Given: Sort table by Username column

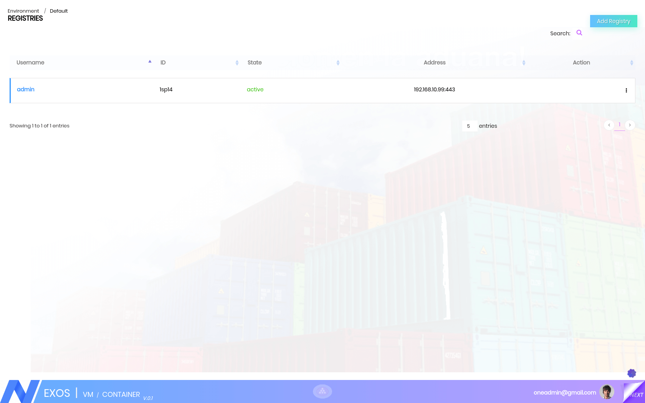Looking at the screenshot, I should (30, 63).
